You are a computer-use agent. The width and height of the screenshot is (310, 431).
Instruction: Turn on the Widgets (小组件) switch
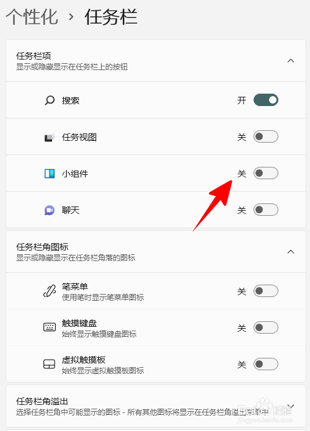tap(266, 173)
